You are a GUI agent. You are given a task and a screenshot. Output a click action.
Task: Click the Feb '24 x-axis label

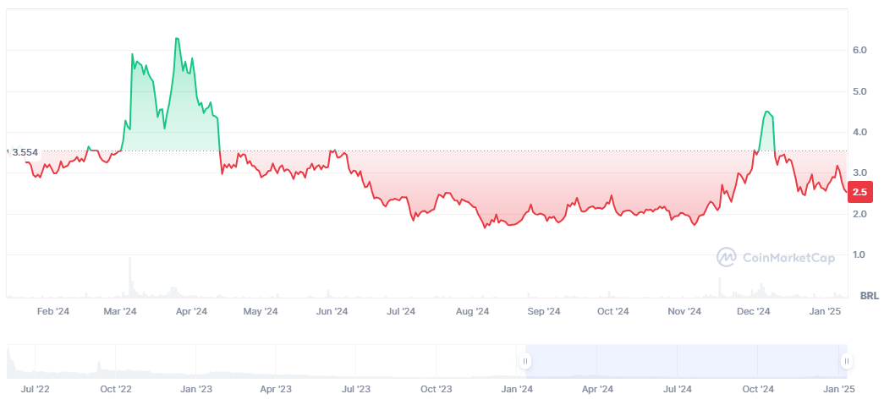52,311
